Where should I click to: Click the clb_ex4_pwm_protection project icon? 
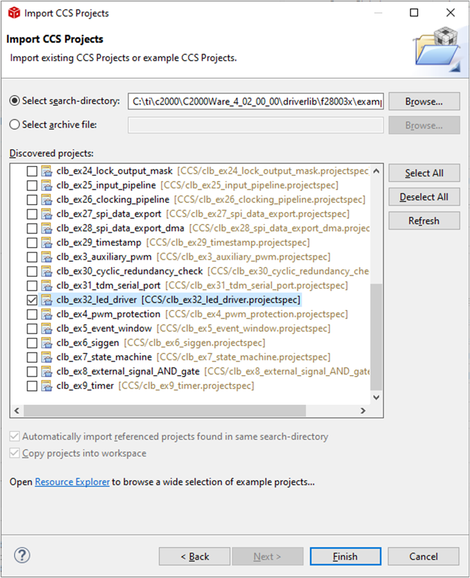pyautogui.click(x=46, y=315)
